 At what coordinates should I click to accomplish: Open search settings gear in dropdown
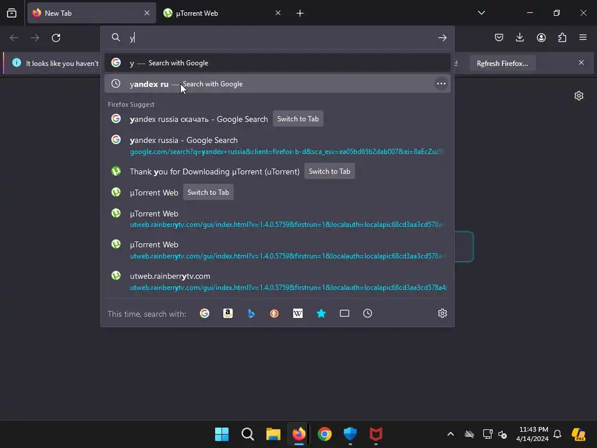coord(442,313)
